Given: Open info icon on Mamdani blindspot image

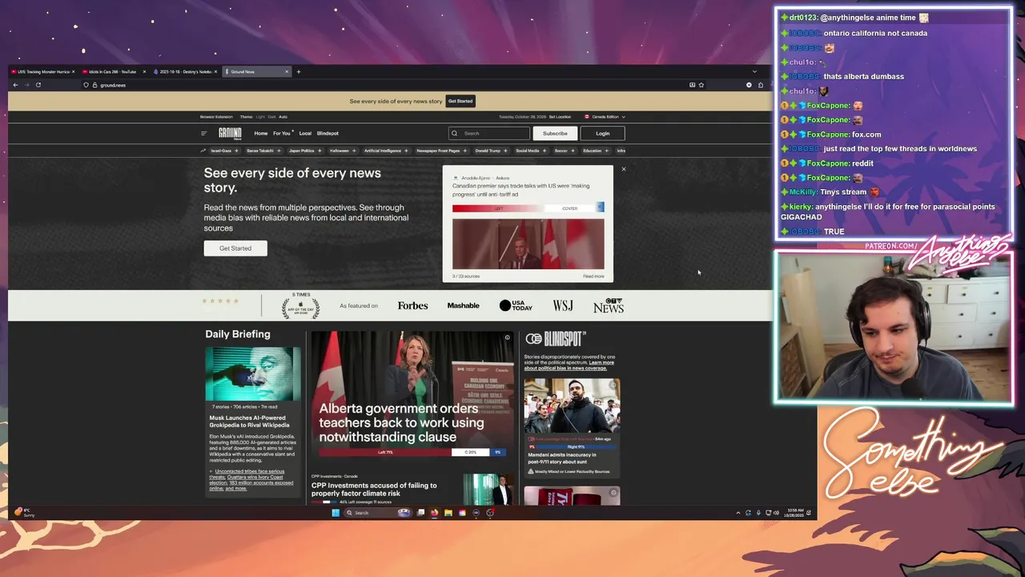Looking at the screenshot, I should tap(613, 385).
